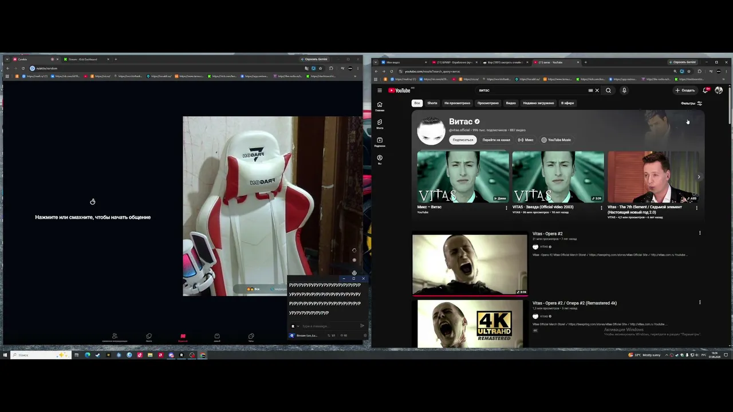
Task: Select the 'Видео' filter chip
Action: pyautogui.click(x=511, y=103)
